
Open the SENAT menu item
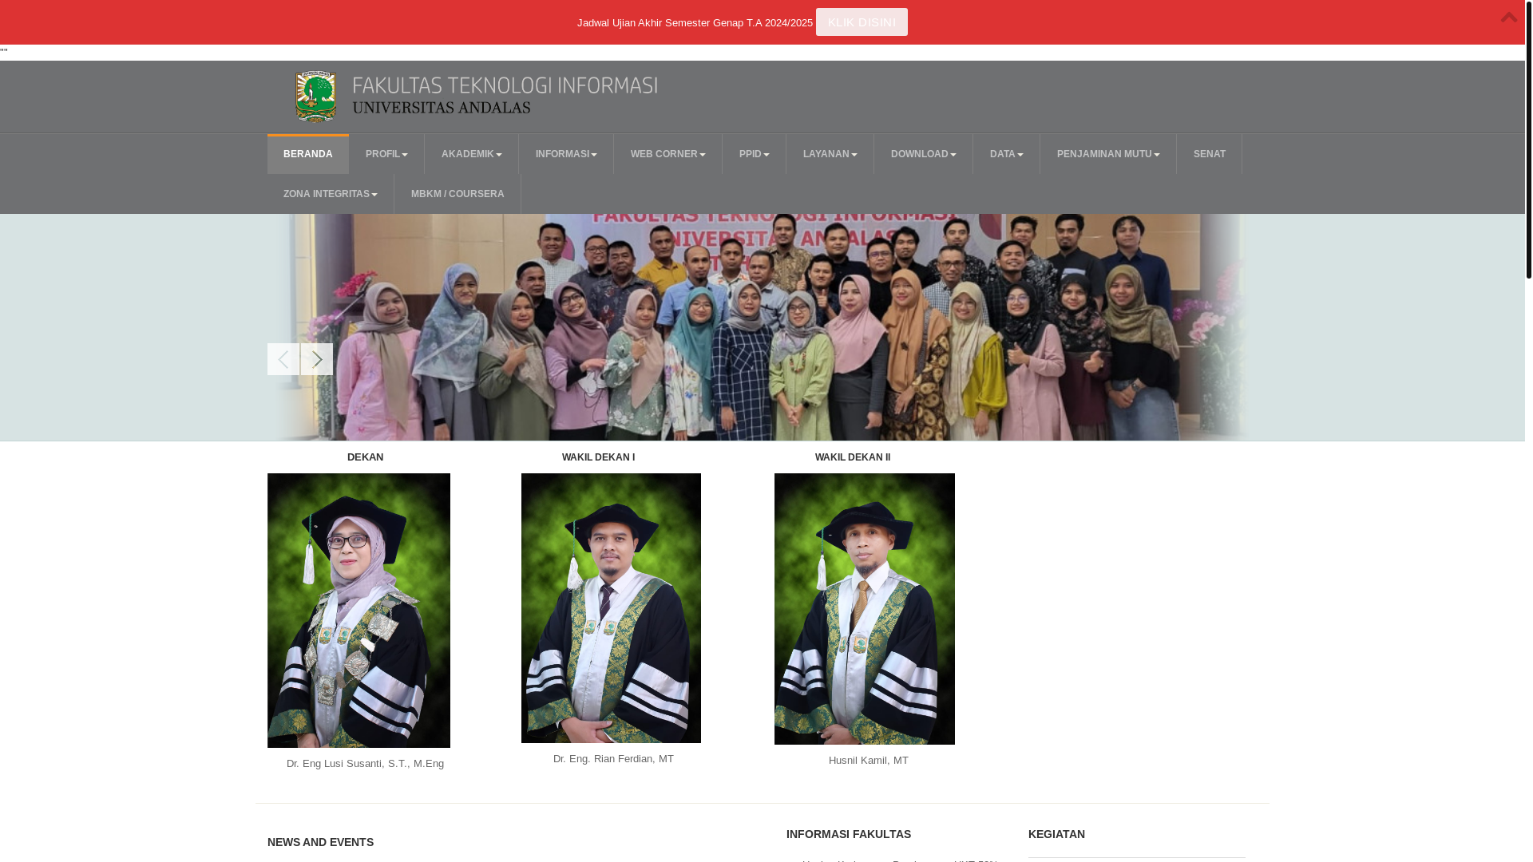click(1209, 154)
